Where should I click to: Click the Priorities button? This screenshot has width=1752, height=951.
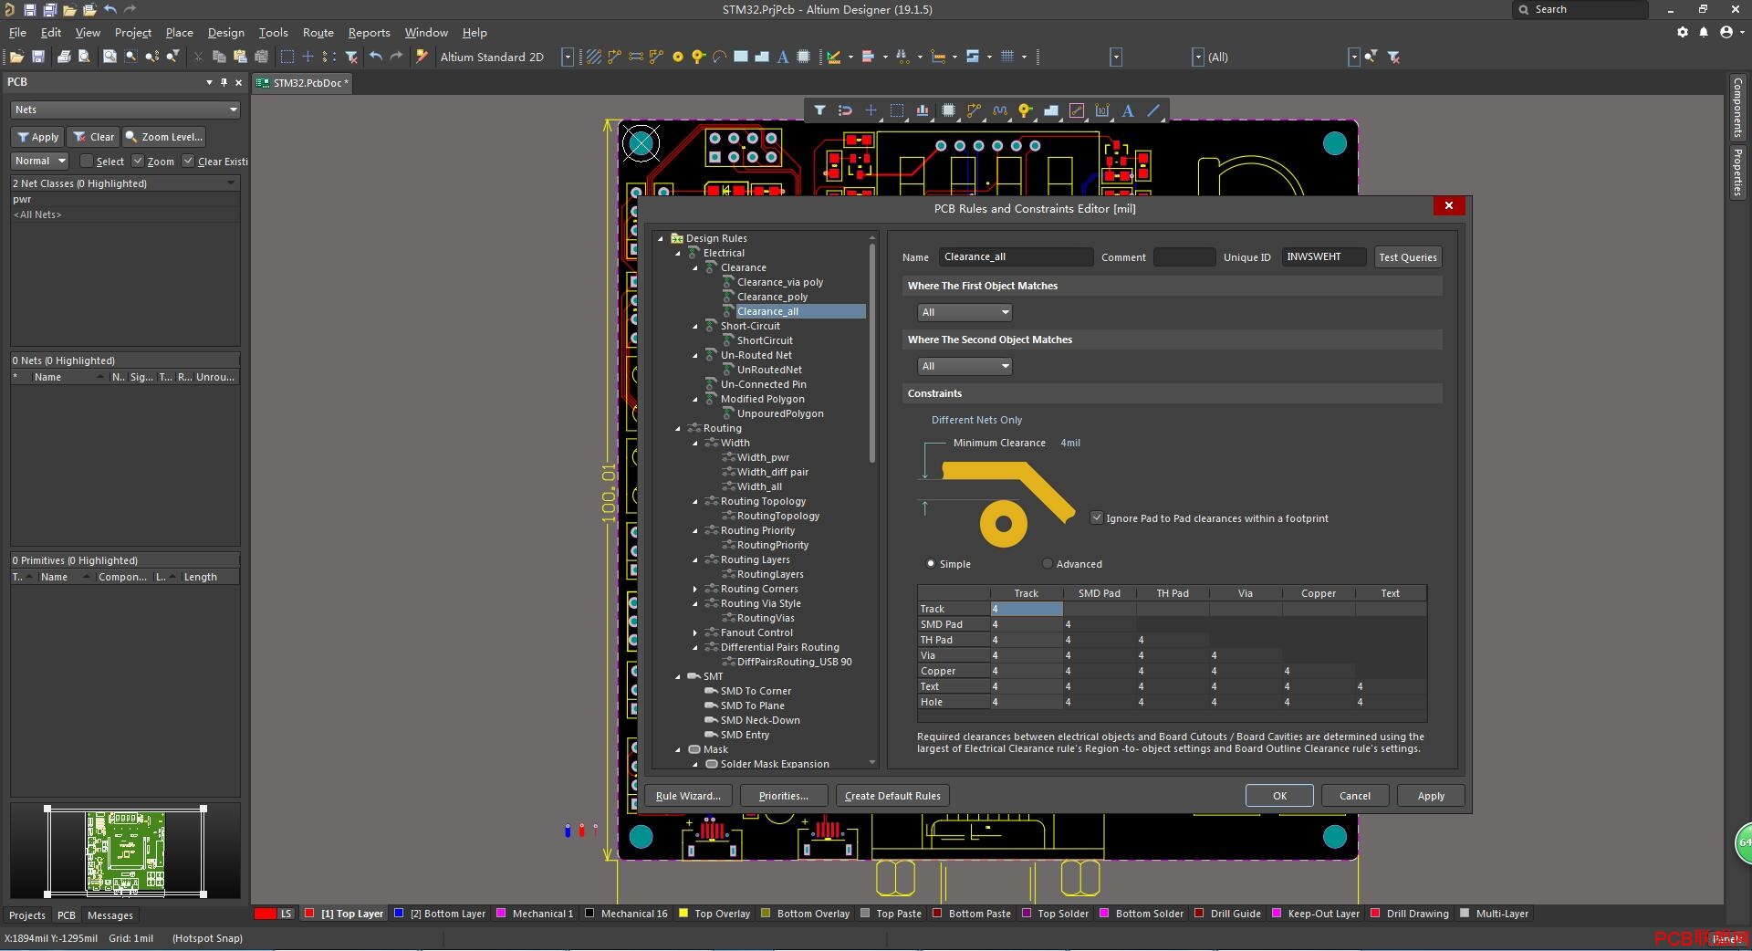783,796
